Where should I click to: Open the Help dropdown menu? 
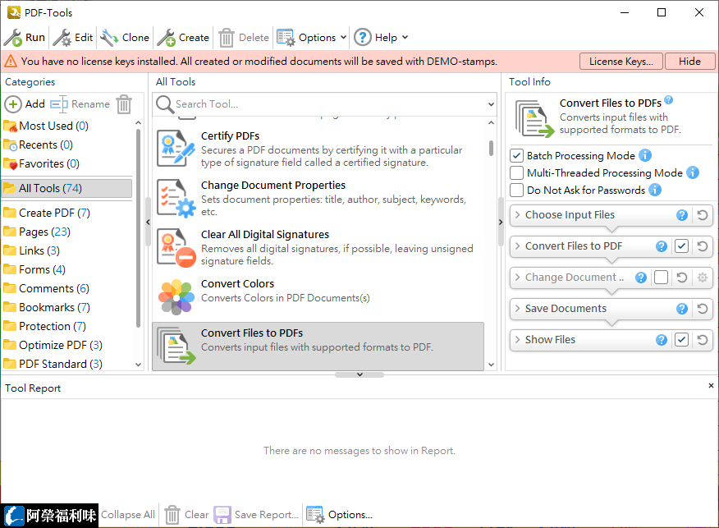coord(381,37)
